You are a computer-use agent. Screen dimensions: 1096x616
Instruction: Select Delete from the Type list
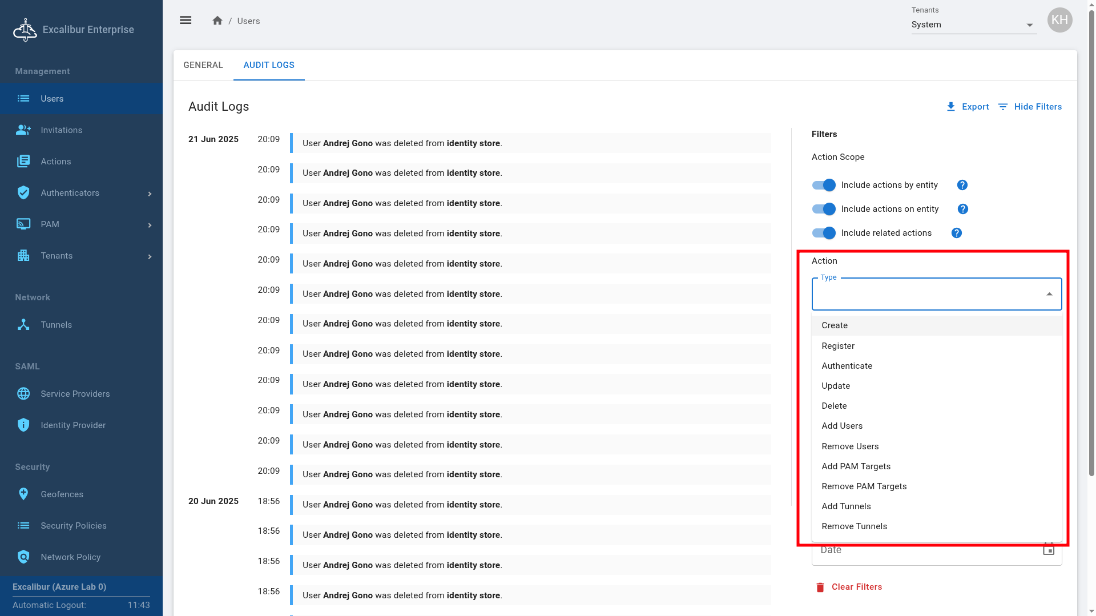point(834,406)
